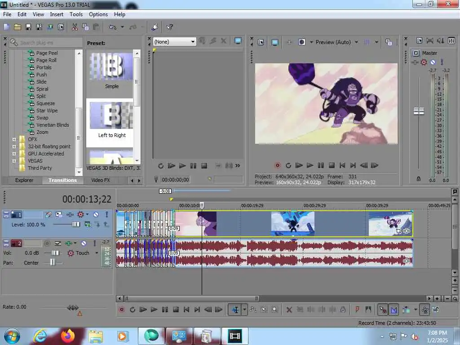460x345 pixels.
Task: Toggle Mute on audio track 2
Action: tap(84, 243)
